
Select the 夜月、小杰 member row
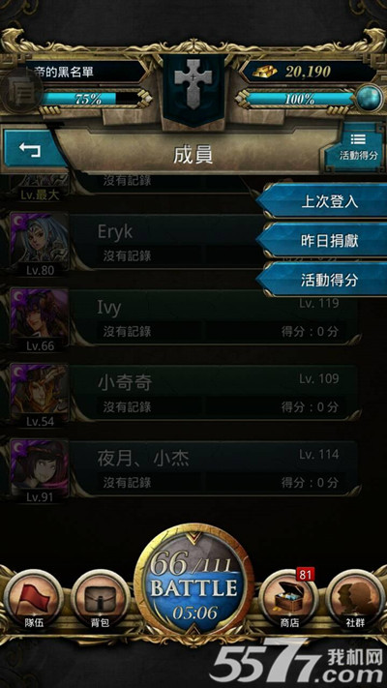coord(184,468)
